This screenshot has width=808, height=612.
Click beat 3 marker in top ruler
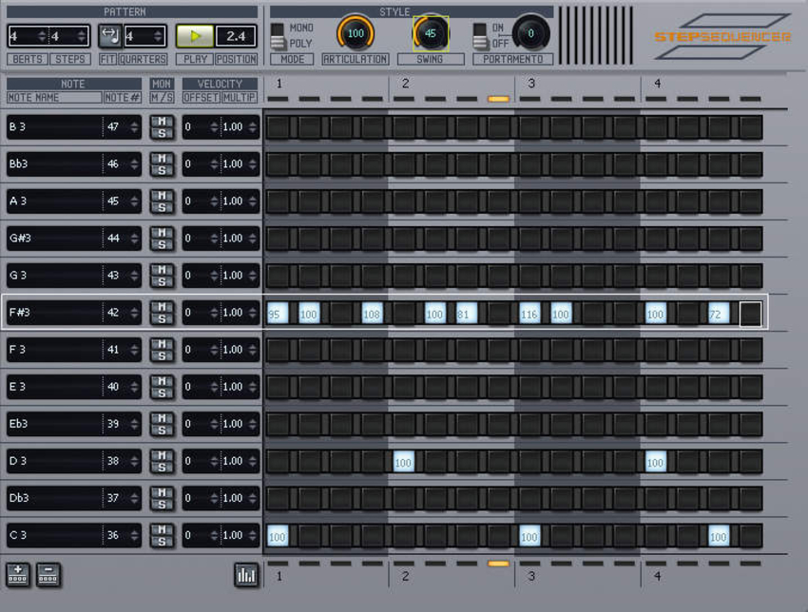click(x=531, y=84)
